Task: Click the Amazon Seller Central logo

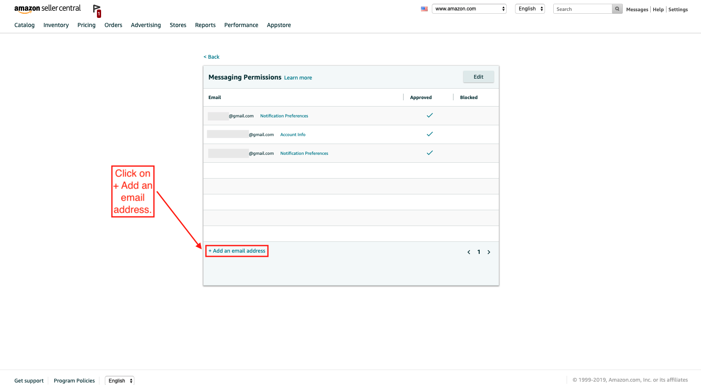Action: pos(47,9)
